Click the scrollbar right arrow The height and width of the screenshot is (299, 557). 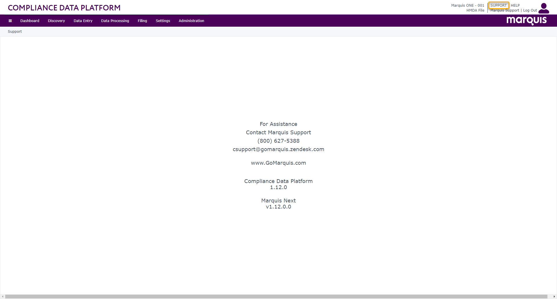pyautogui.click(x=554, y=296)
